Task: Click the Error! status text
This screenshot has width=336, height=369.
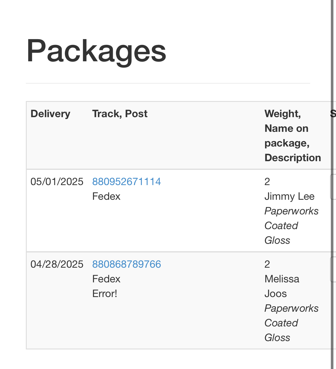Action: pyautogui.click(x=105, y=294)
